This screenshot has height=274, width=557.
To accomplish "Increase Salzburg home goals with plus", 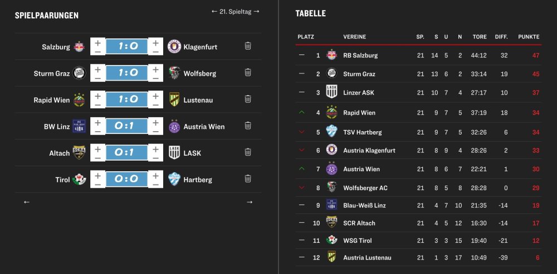I will pos(98,42).
